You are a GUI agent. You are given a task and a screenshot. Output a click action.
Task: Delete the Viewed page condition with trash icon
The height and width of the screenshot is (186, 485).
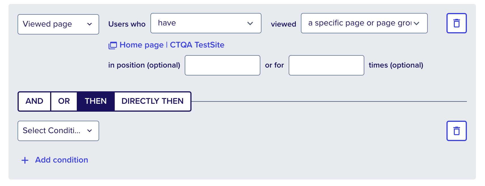coord(456,23)
